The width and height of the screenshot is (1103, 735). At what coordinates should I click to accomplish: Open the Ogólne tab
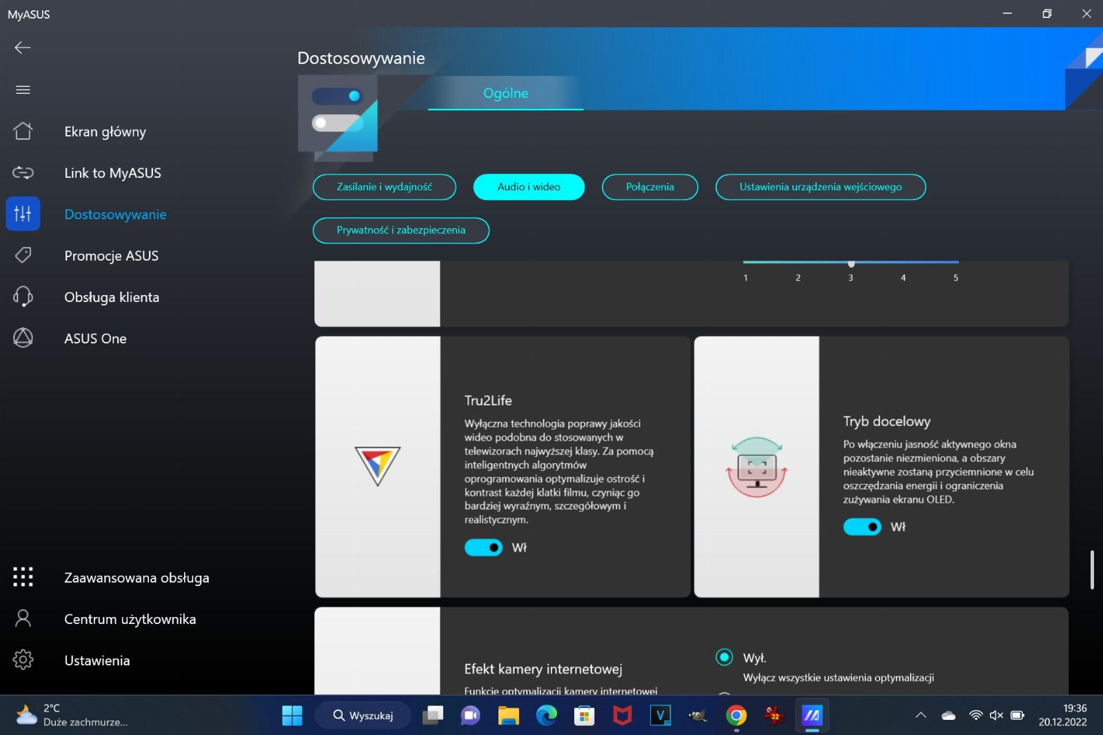click(505, 93)
